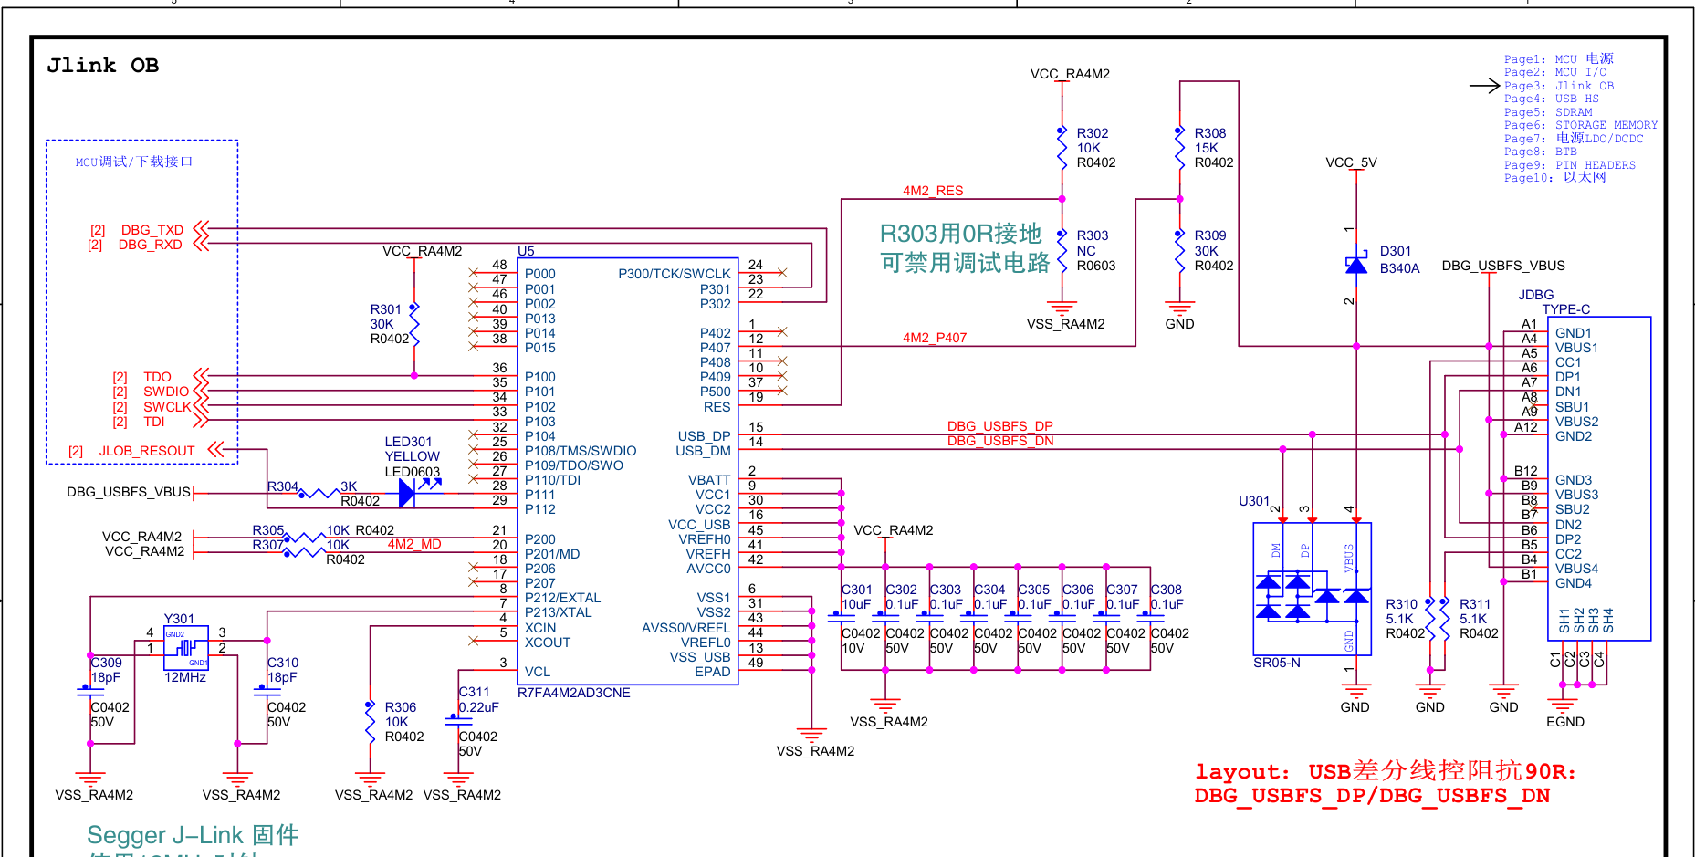
Task: Select the 4M2_RES net label
Action: pyautogui.click(x=933, y=191)
